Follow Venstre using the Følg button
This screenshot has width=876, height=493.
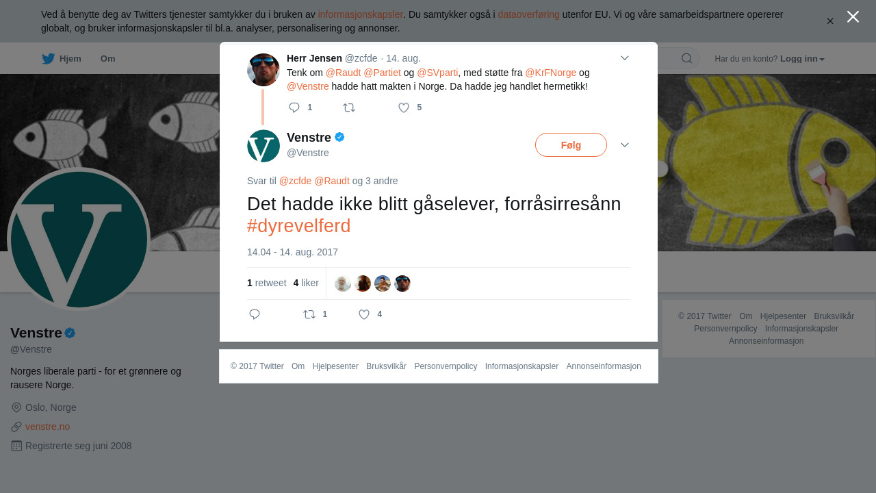(571, 145)
